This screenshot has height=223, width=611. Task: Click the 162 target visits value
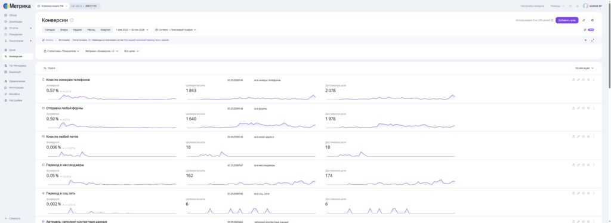click(189, 175)
